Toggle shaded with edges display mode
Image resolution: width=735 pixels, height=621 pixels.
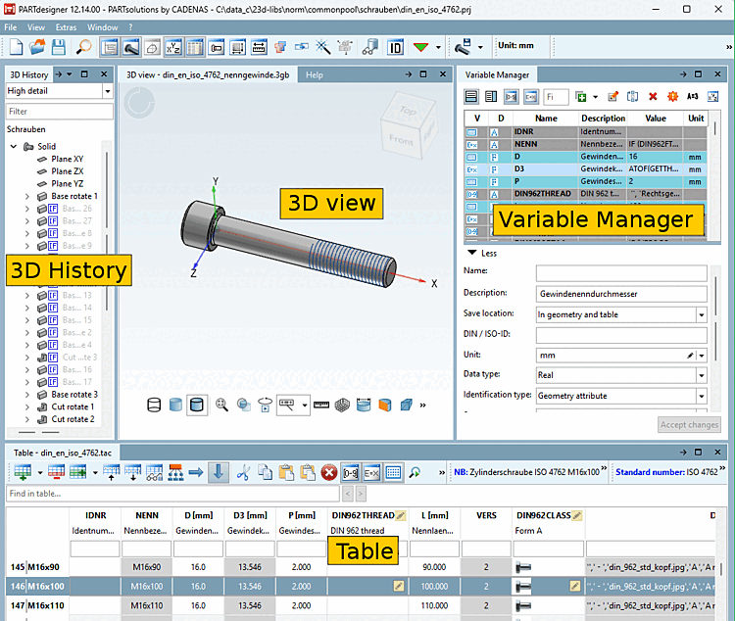197,405
